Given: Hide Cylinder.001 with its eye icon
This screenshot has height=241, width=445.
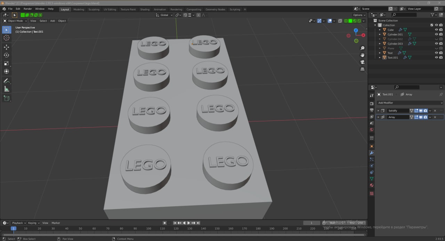Looking at the screenshot, I should [x=436, y=34].
